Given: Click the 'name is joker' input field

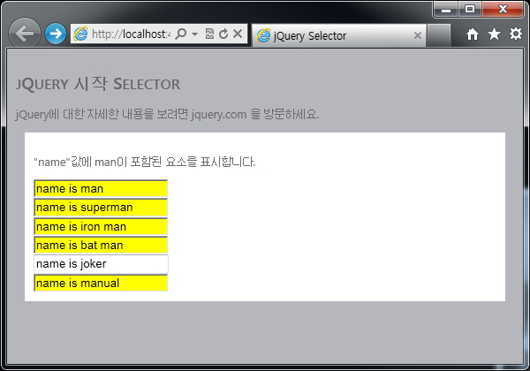Looking at the screenshot, I should tap(101, 264).
